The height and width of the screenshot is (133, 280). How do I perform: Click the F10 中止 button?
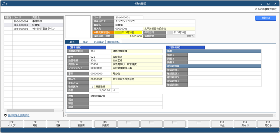tap(222, 124)
